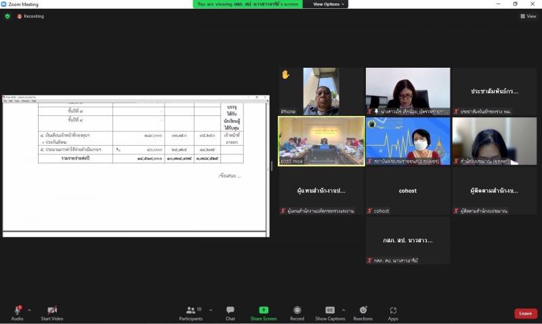Select the bict5 moe meeting room video tile
Screen dimensions: 542x324
[x=321, y=141]
